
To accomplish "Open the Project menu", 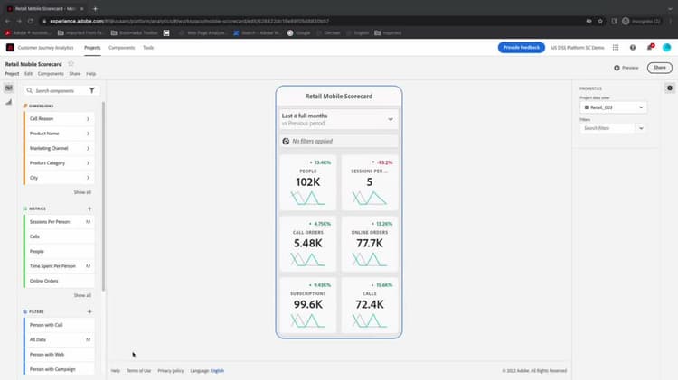I will [12, 74].
